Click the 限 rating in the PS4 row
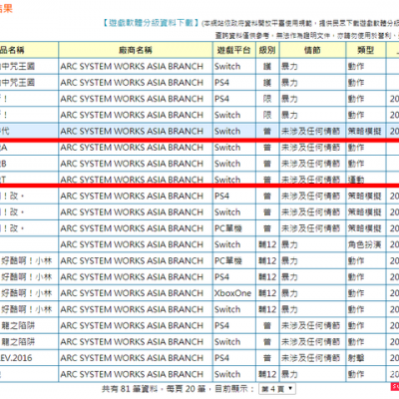Screen dimensions: 399x399 pos(267,99)
